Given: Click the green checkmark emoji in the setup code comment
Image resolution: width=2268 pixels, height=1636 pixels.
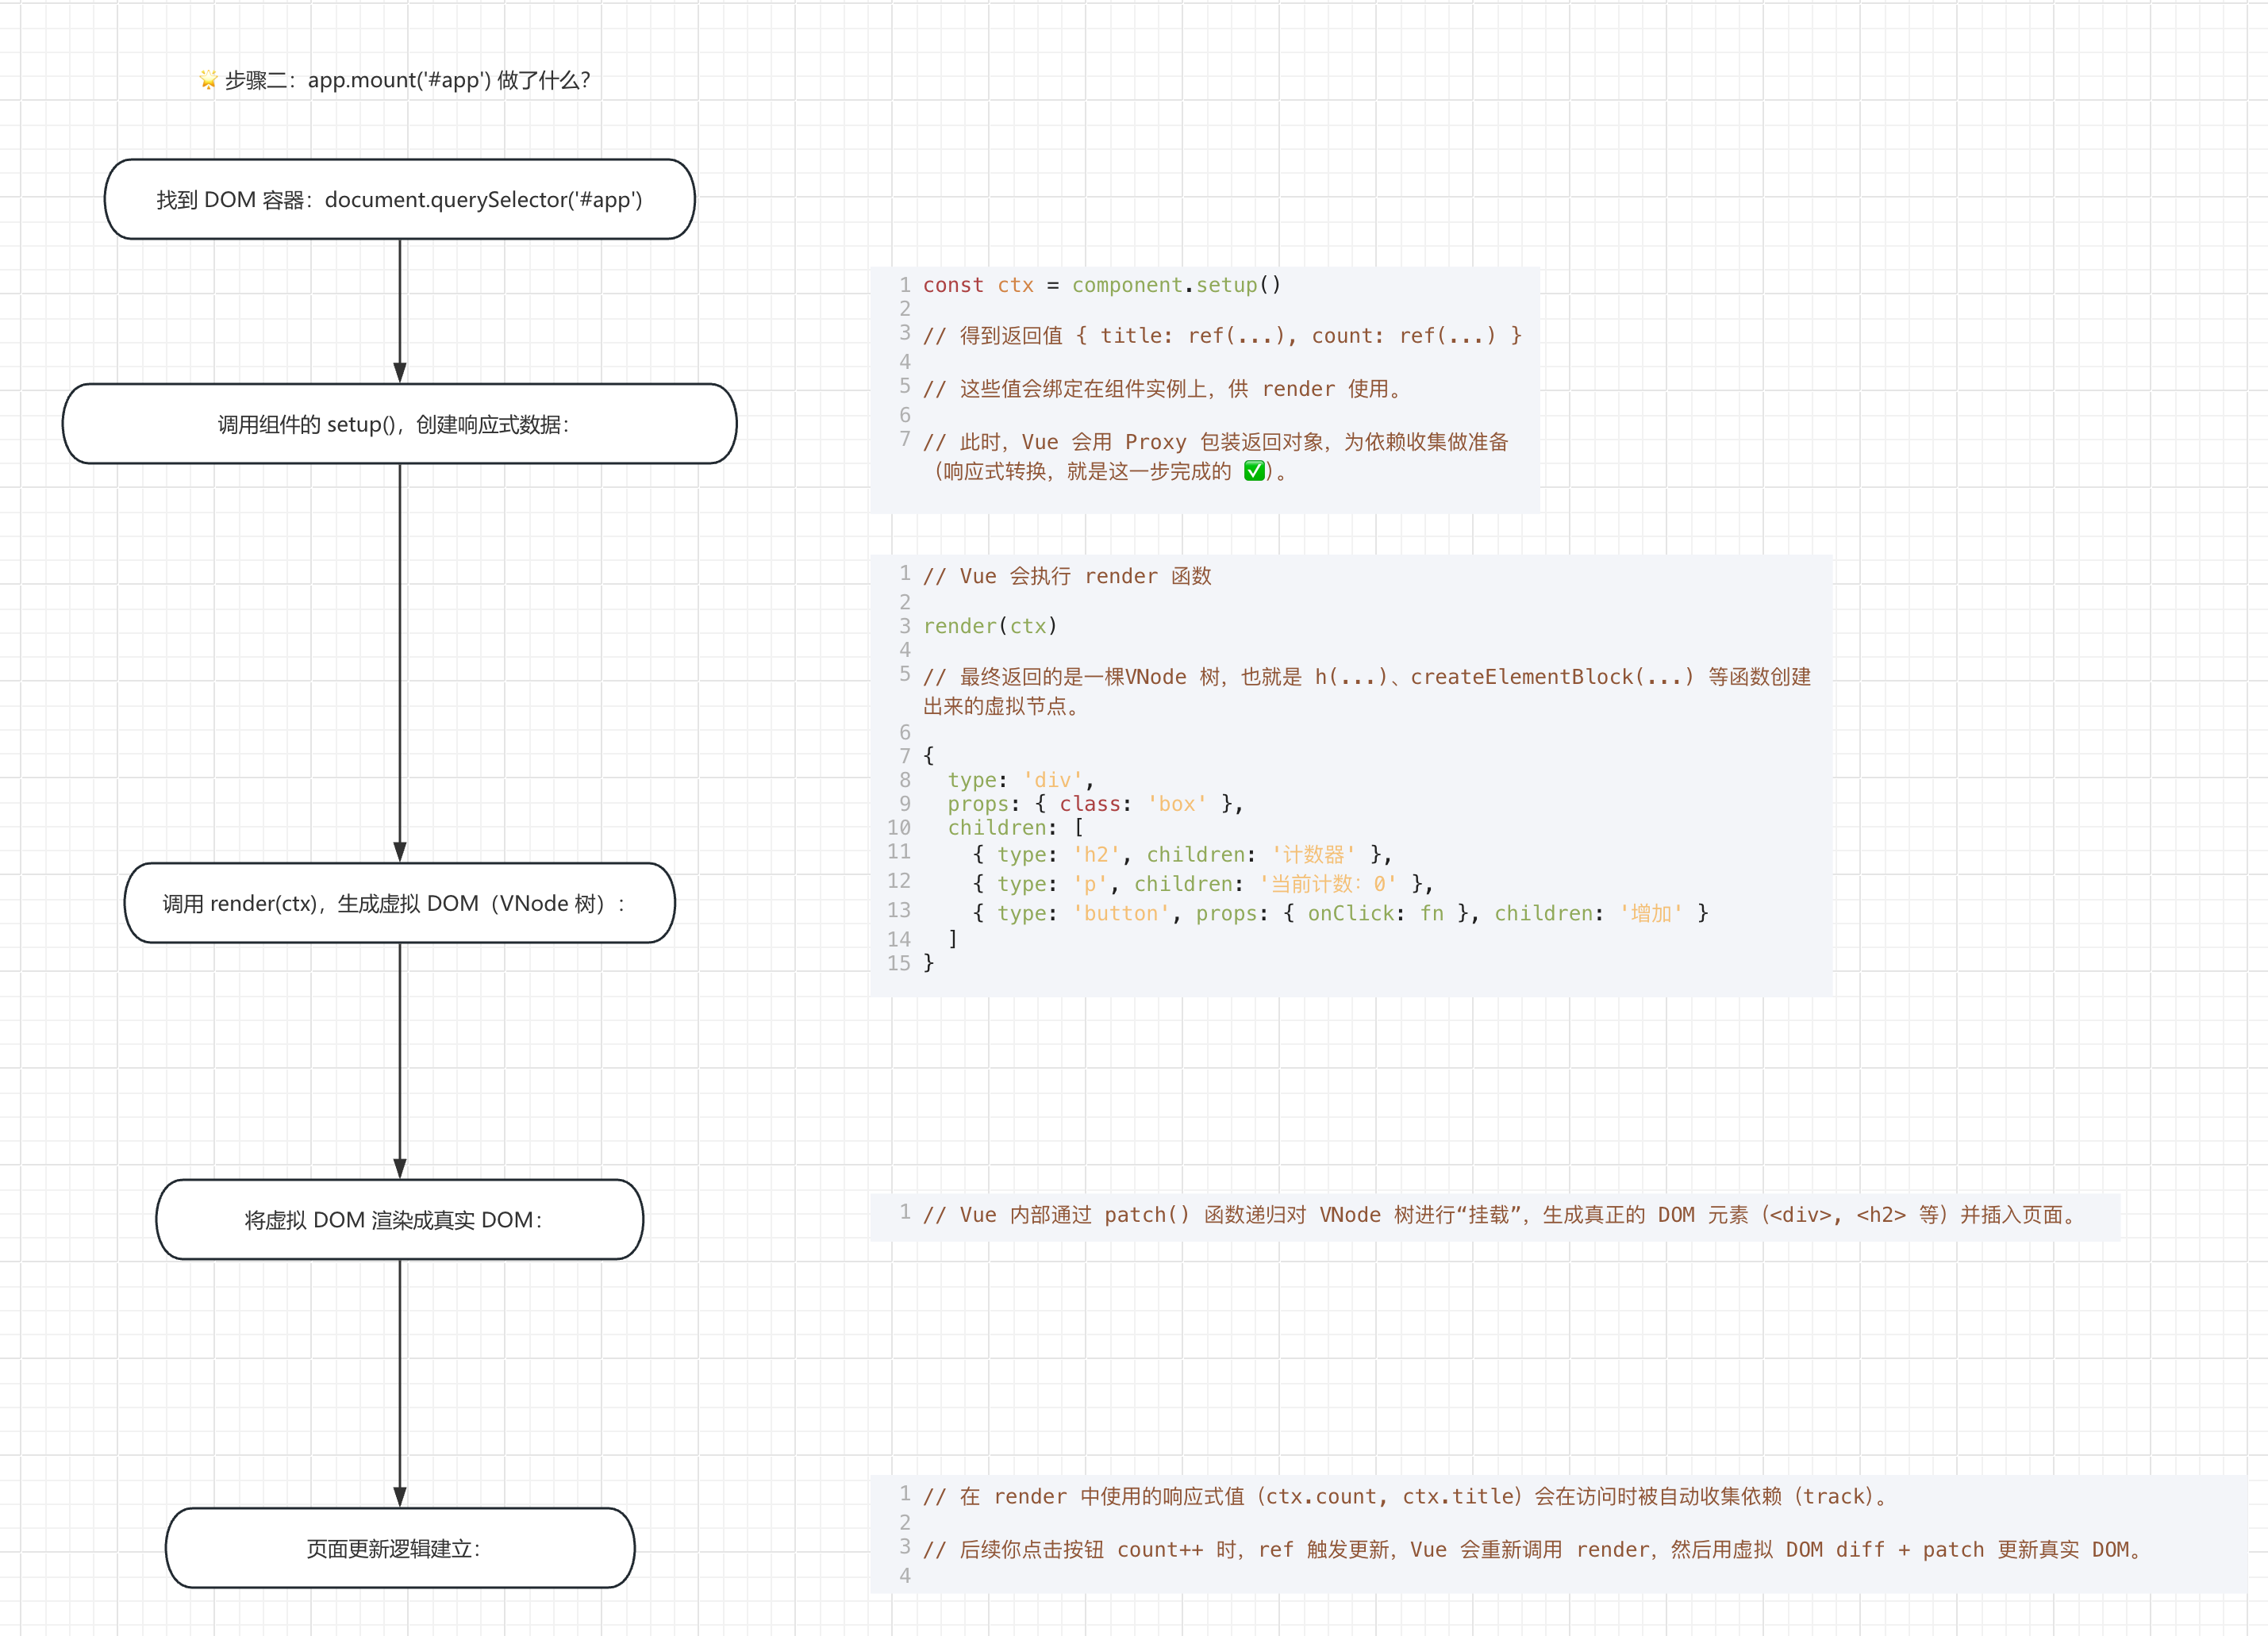Looking at the screenshot, I should 1254,471.
